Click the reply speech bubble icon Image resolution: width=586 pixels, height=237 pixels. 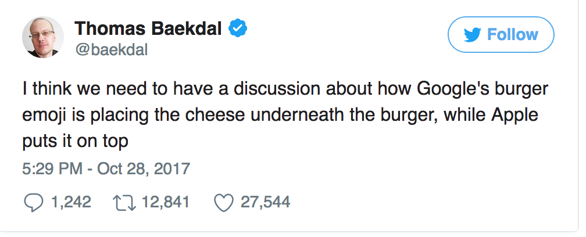click(34, 202)
